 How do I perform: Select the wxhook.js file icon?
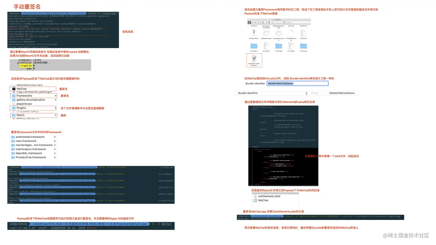coord(253,25)
